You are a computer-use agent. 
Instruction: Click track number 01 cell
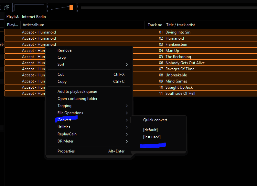[161, 32]
